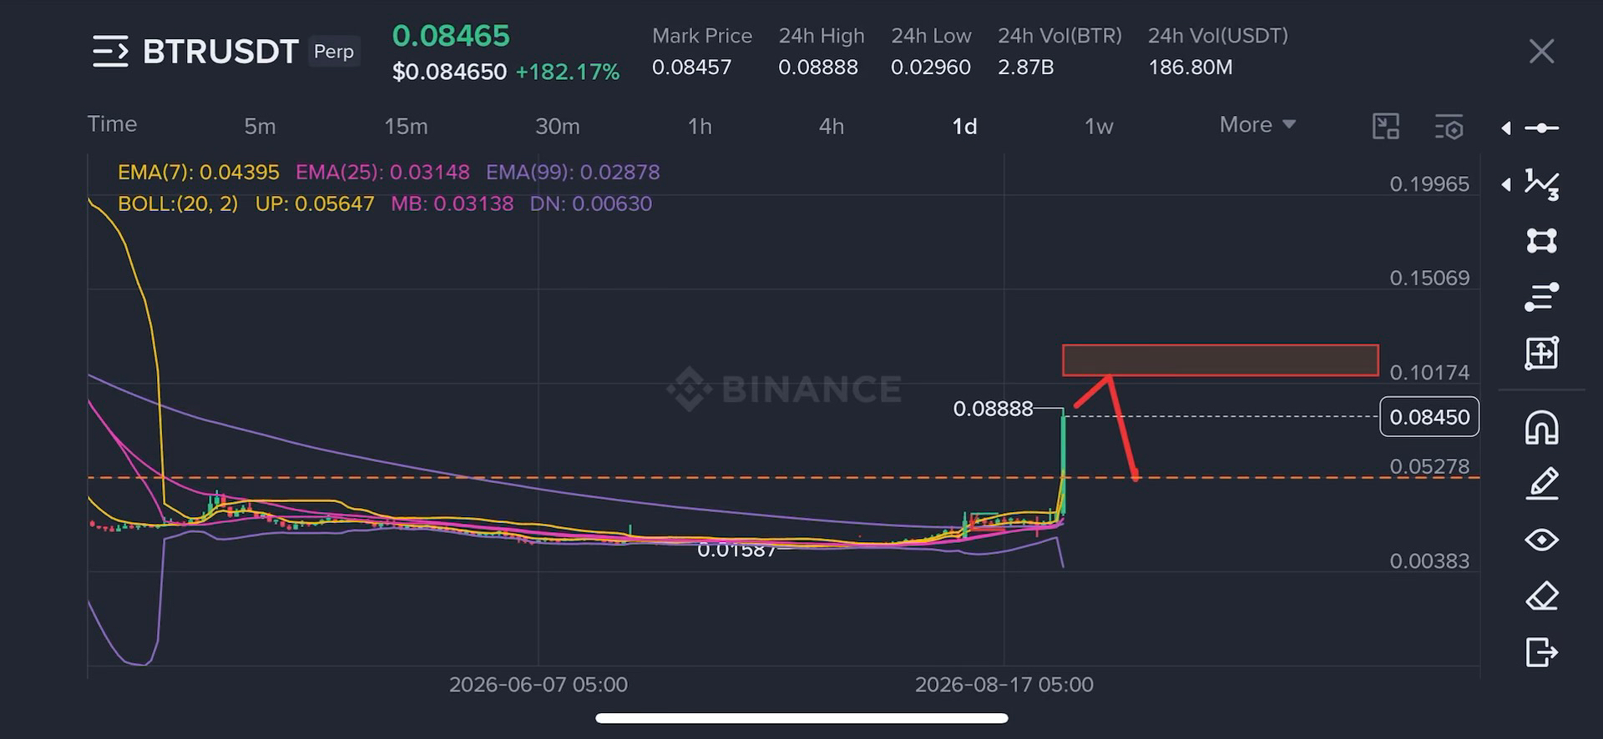Select the eraser tool
Screen dimensions: 1603x739
1542,596
